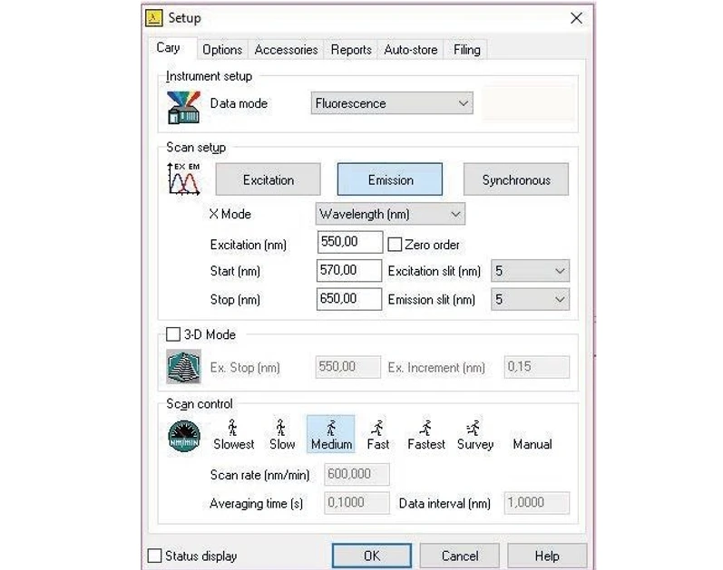The width and height of the screenshot is (723, 570).
Task: Enable the 3-D Mode checkbox
Action: pyautogui.click(x=173, y=334)
